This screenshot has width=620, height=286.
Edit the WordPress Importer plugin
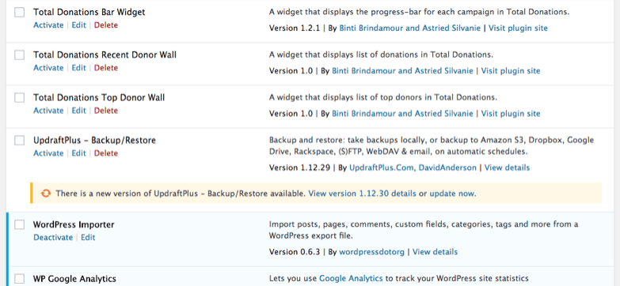click(x=88, y=237)
